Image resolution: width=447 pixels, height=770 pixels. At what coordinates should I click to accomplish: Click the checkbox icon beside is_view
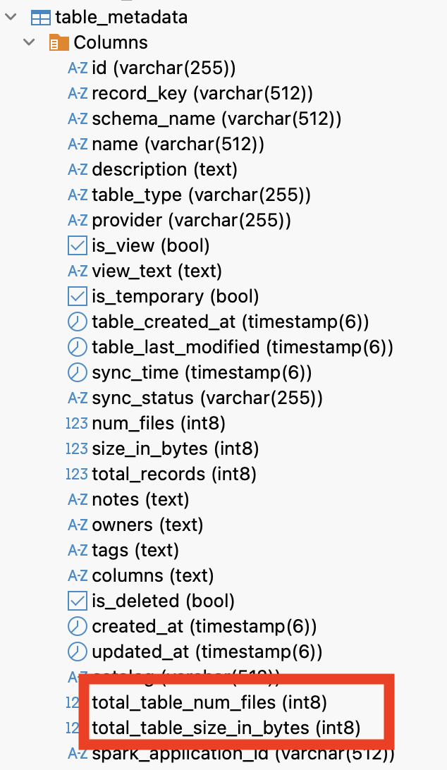pos(77,245)
